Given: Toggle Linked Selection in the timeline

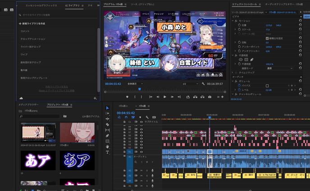Looking at the screenshot, I should (x=133, y=117).
